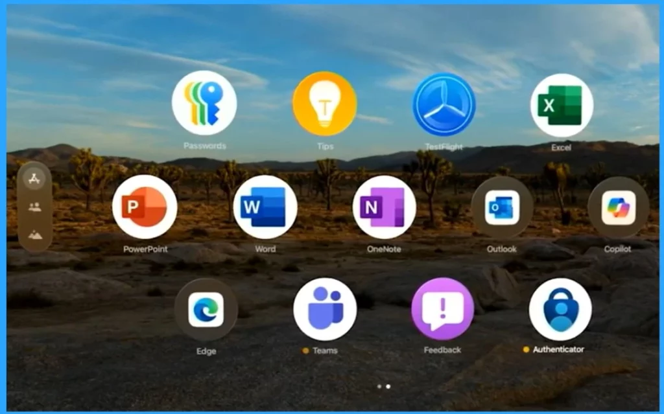Click the "TestFlight" label text
This screenshot has width=664, height=414.
click(444, 147)
